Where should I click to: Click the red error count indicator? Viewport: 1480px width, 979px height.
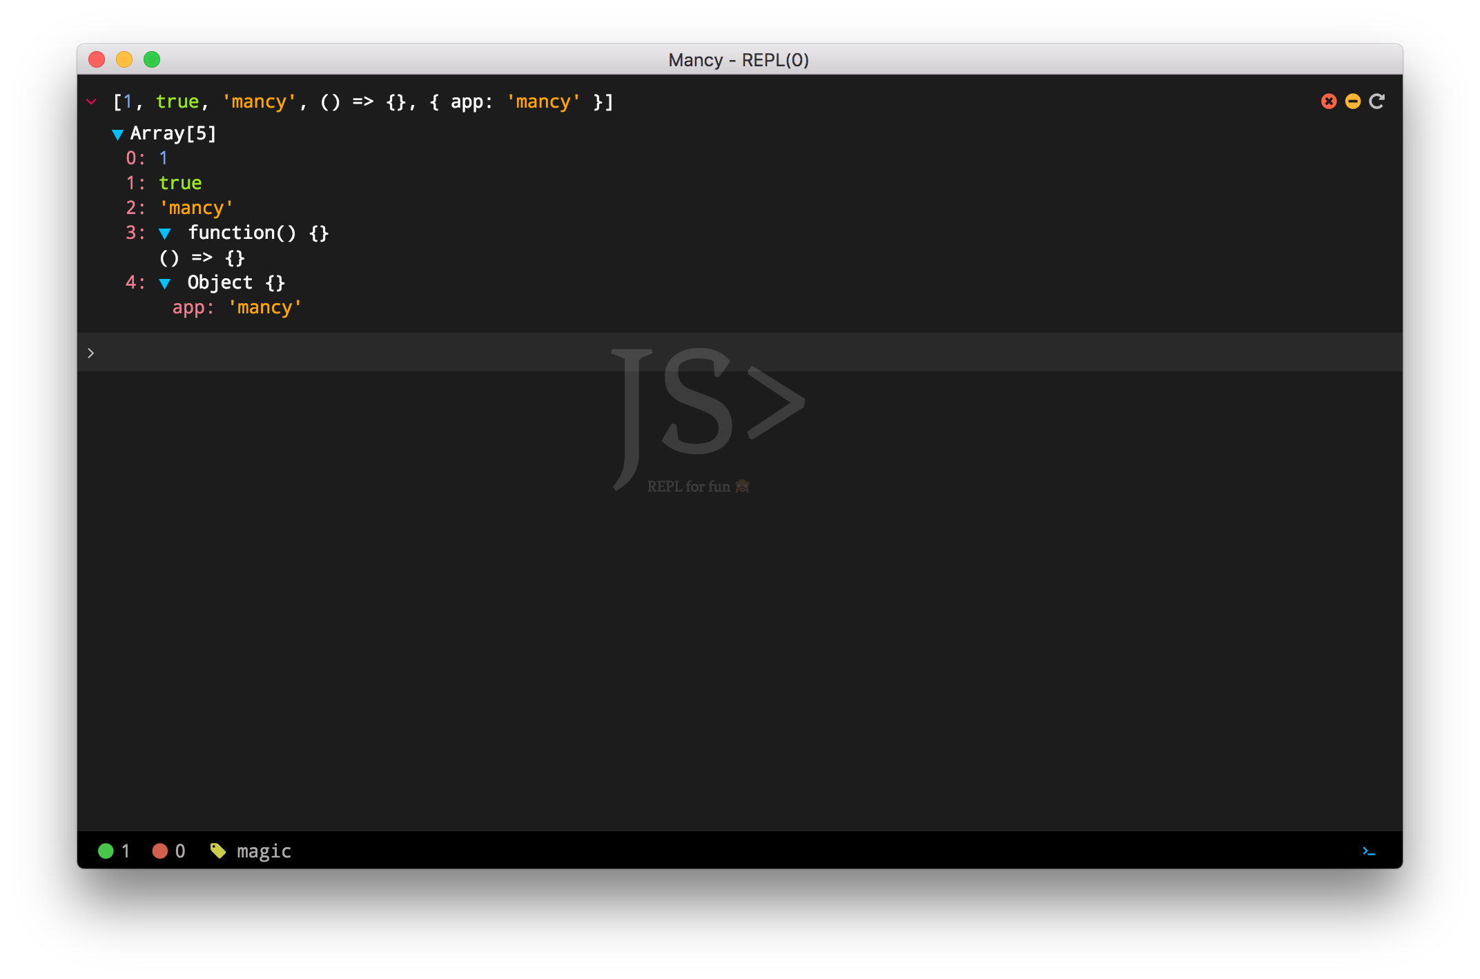(160, 851)
